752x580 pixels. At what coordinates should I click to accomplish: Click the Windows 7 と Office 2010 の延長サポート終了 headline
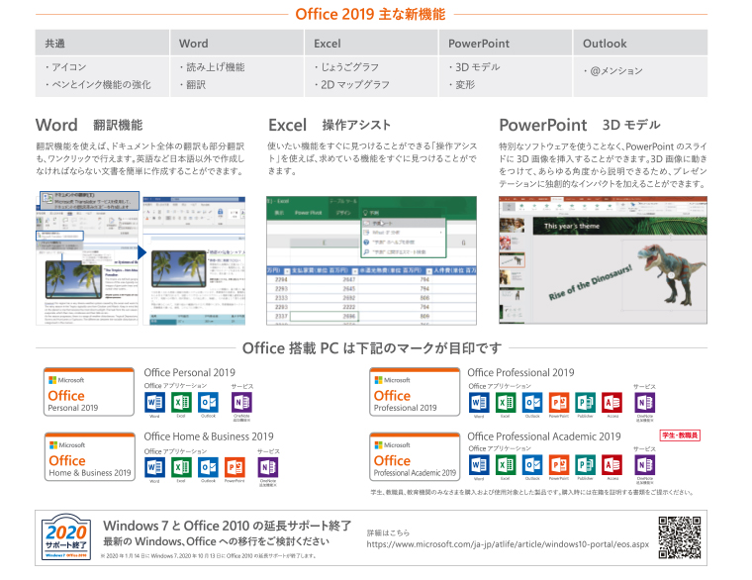(x=228, y=526)
